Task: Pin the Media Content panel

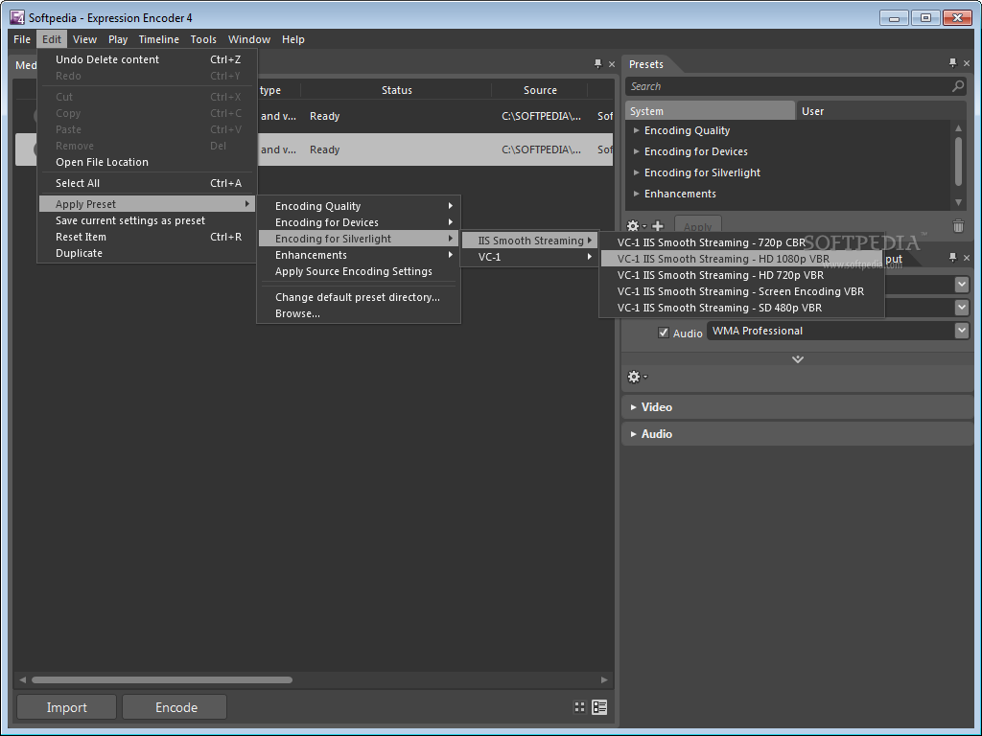Action: point(597,63)
